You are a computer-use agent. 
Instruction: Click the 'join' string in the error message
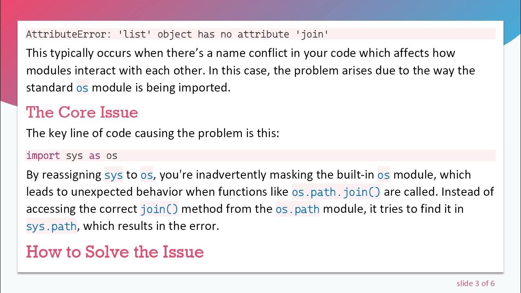click(x=313, y=34)
